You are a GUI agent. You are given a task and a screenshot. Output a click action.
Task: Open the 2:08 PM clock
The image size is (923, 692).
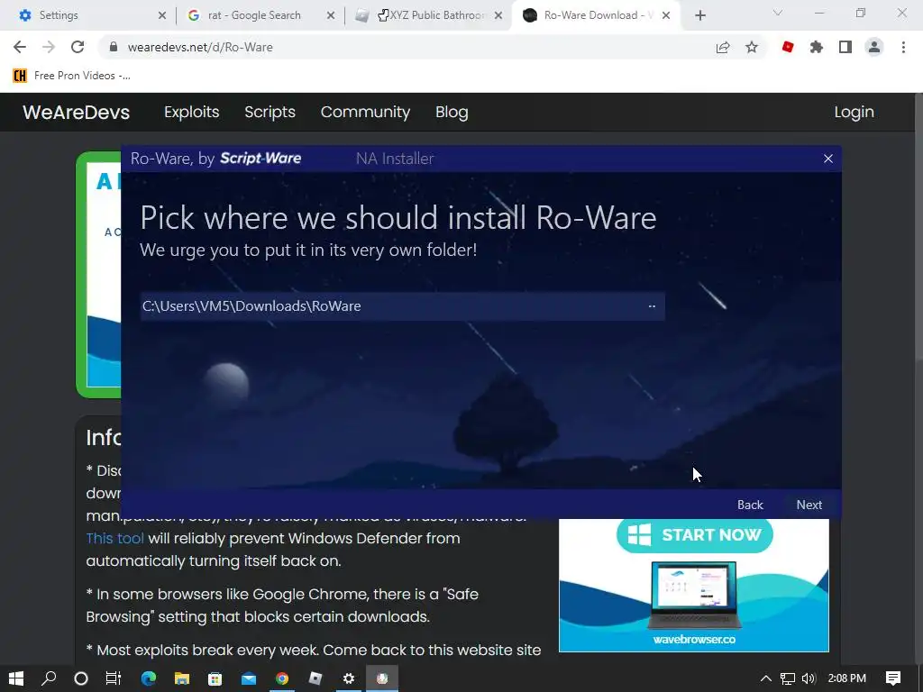[x=846, y=678]
